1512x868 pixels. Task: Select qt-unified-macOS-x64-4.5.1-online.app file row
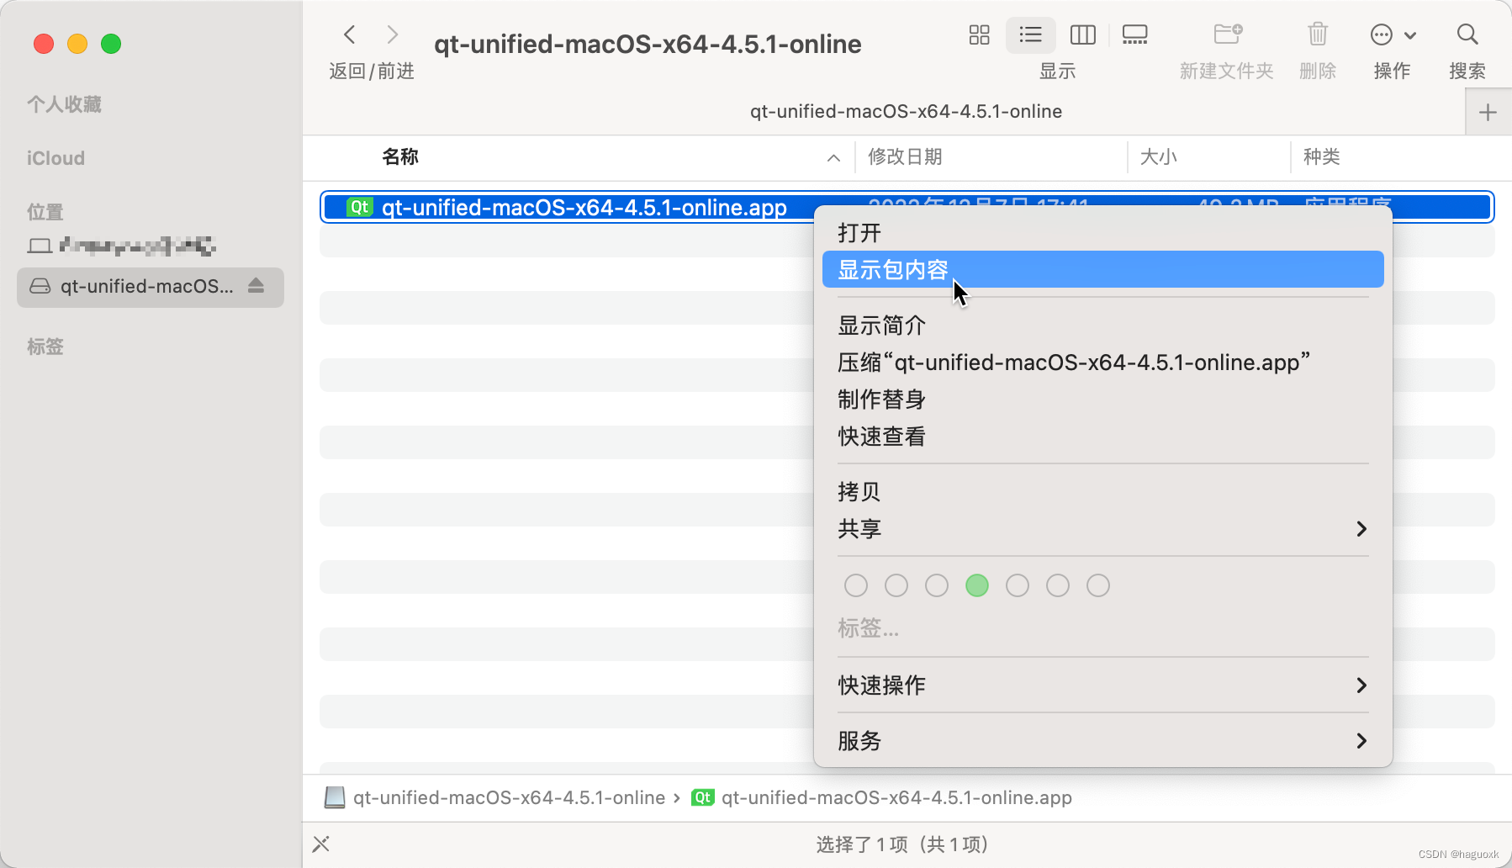pyautogui.click(x=907, y=207)
